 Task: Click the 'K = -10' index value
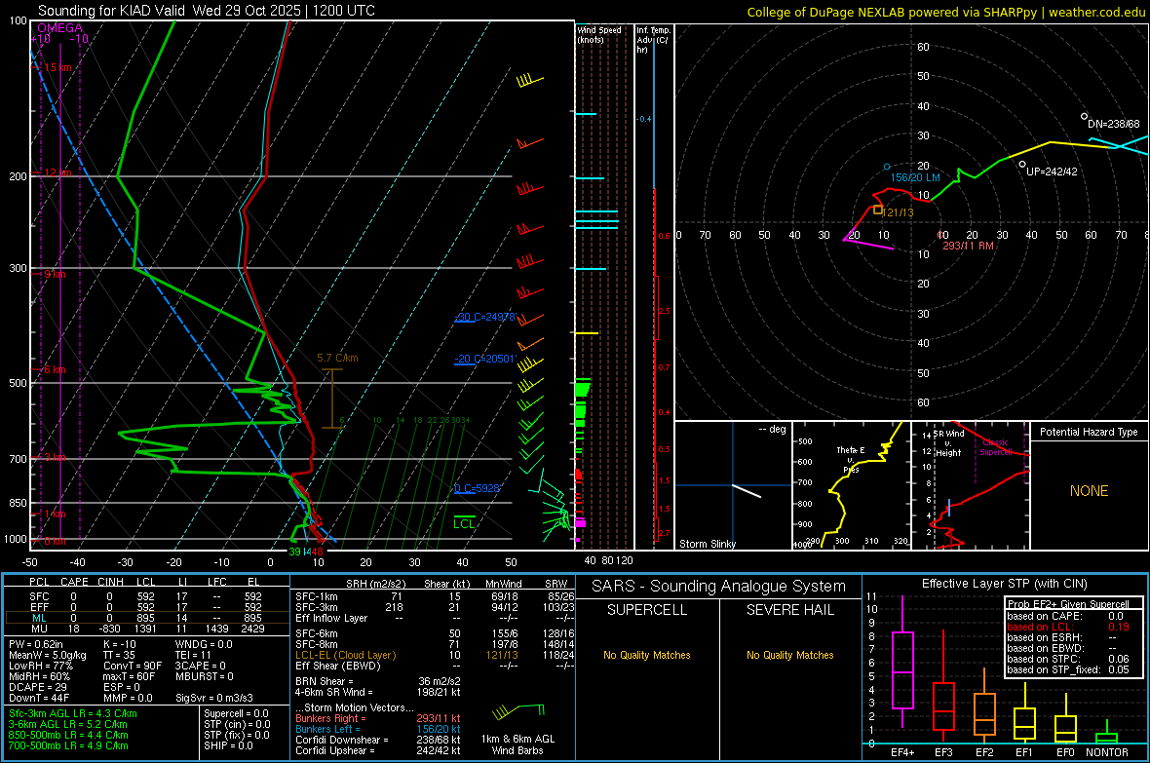(x=120, y=644)
